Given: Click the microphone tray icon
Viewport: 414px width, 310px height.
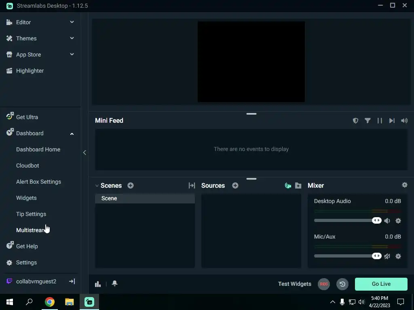Looking at the screenshot, I should (342, 302).
